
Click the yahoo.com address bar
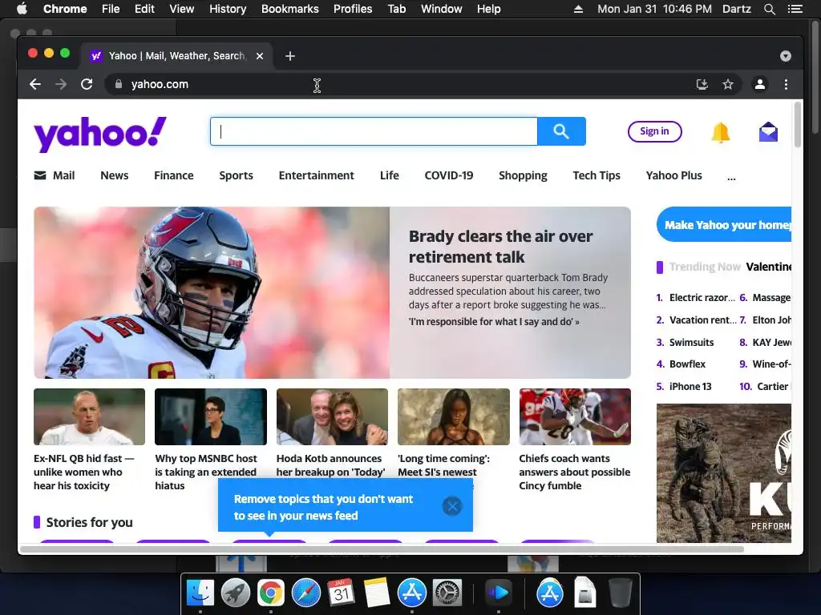pos(398,84)
